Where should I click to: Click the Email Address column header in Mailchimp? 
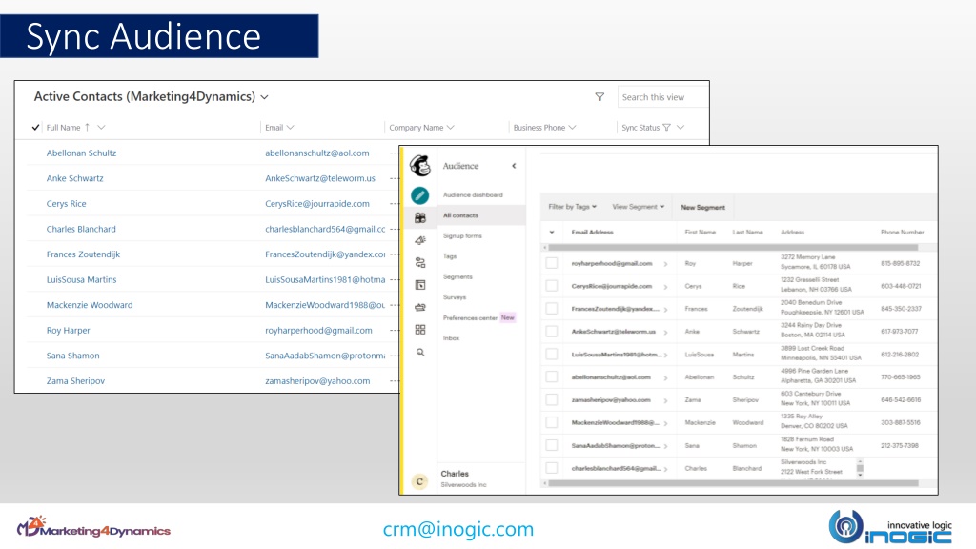point(592,233)
